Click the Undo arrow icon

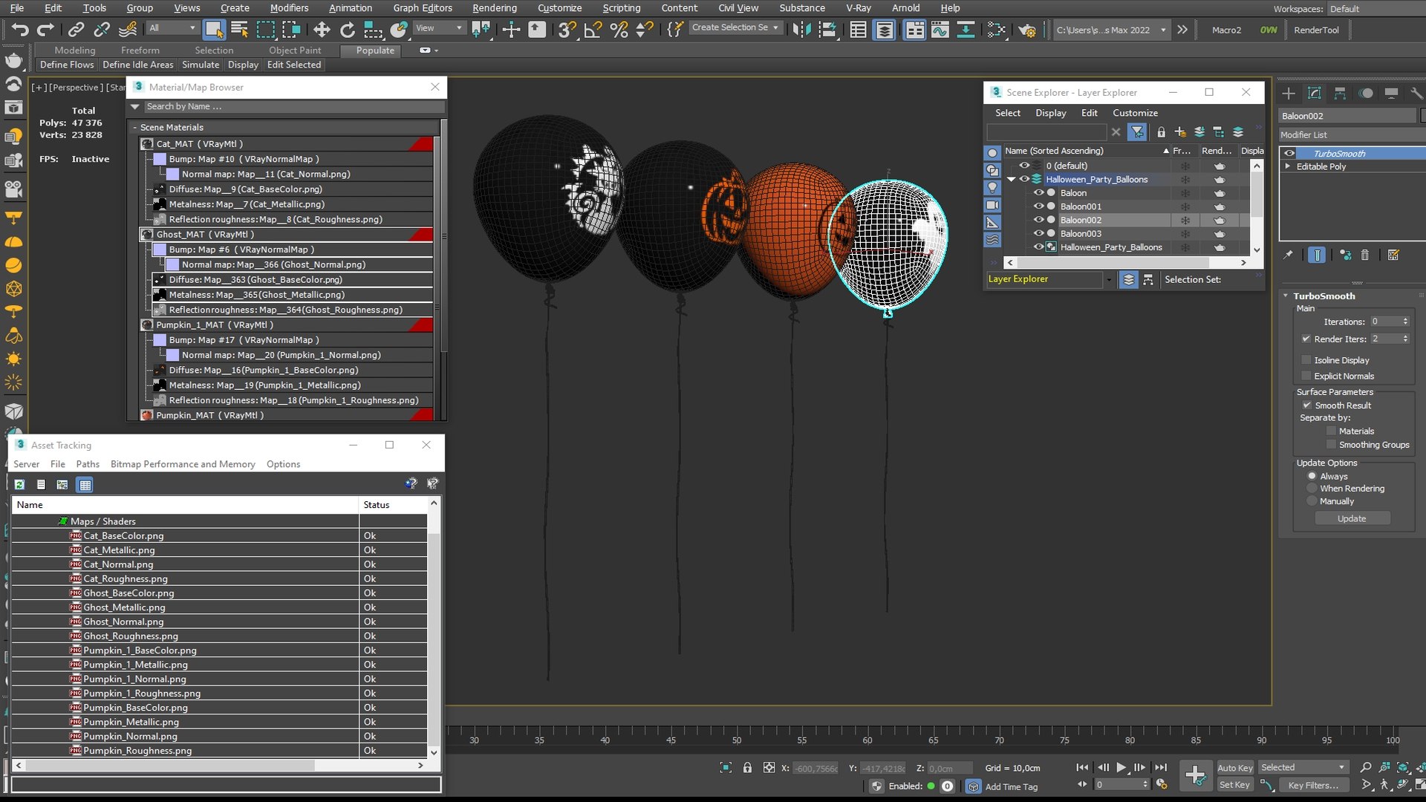[20, 30]
